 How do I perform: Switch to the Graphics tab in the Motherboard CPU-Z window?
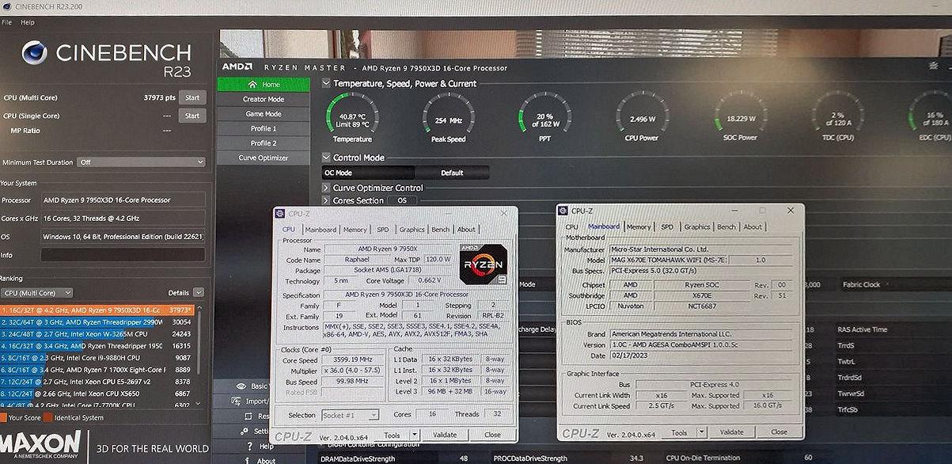pyautogui.click(x=696, y=226)
